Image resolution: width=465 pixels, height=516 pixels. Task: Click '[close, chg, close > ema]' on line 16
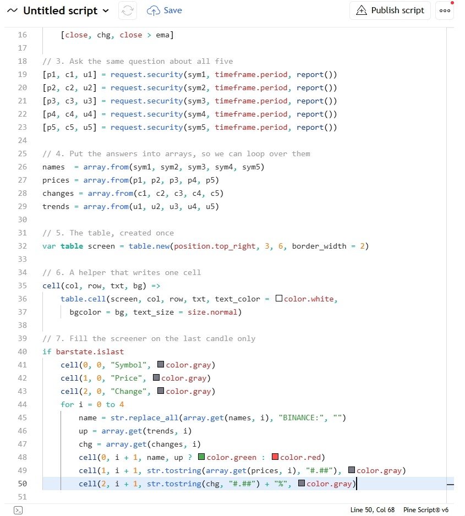tap(117, 35)
